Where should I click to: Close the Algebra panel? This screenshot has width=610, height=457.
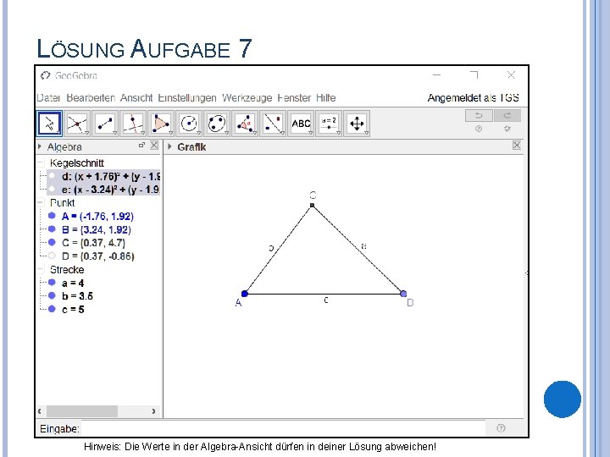pyautogui.click(x=154, y=146)
